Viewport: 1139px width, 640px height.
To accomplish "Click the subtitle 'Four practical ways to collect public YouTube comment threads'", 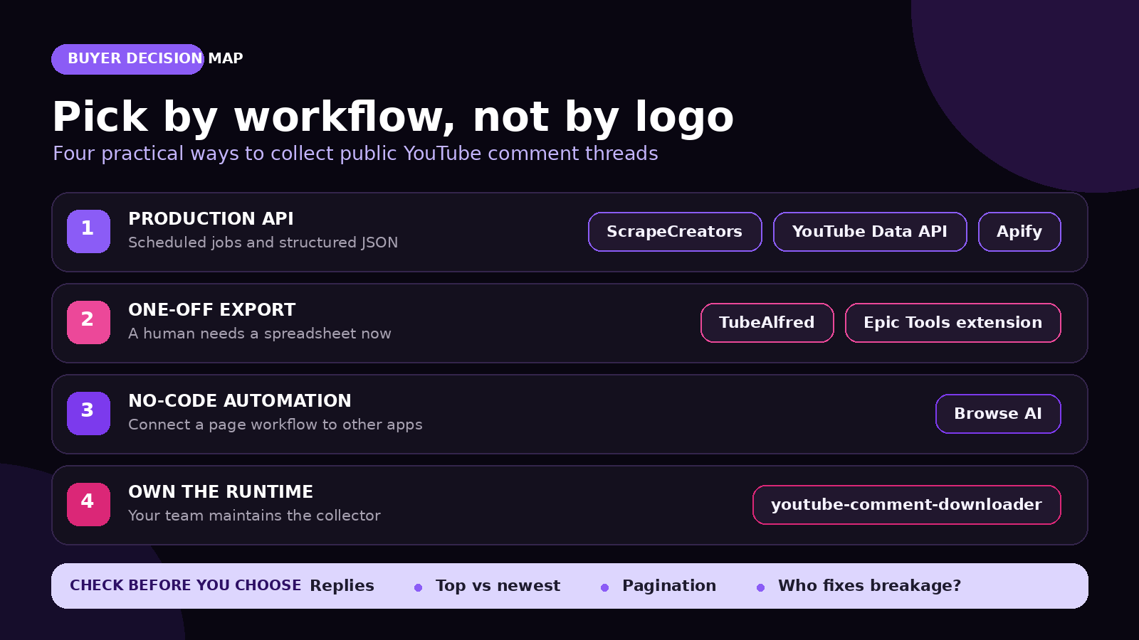I will (x=355, y=154).
